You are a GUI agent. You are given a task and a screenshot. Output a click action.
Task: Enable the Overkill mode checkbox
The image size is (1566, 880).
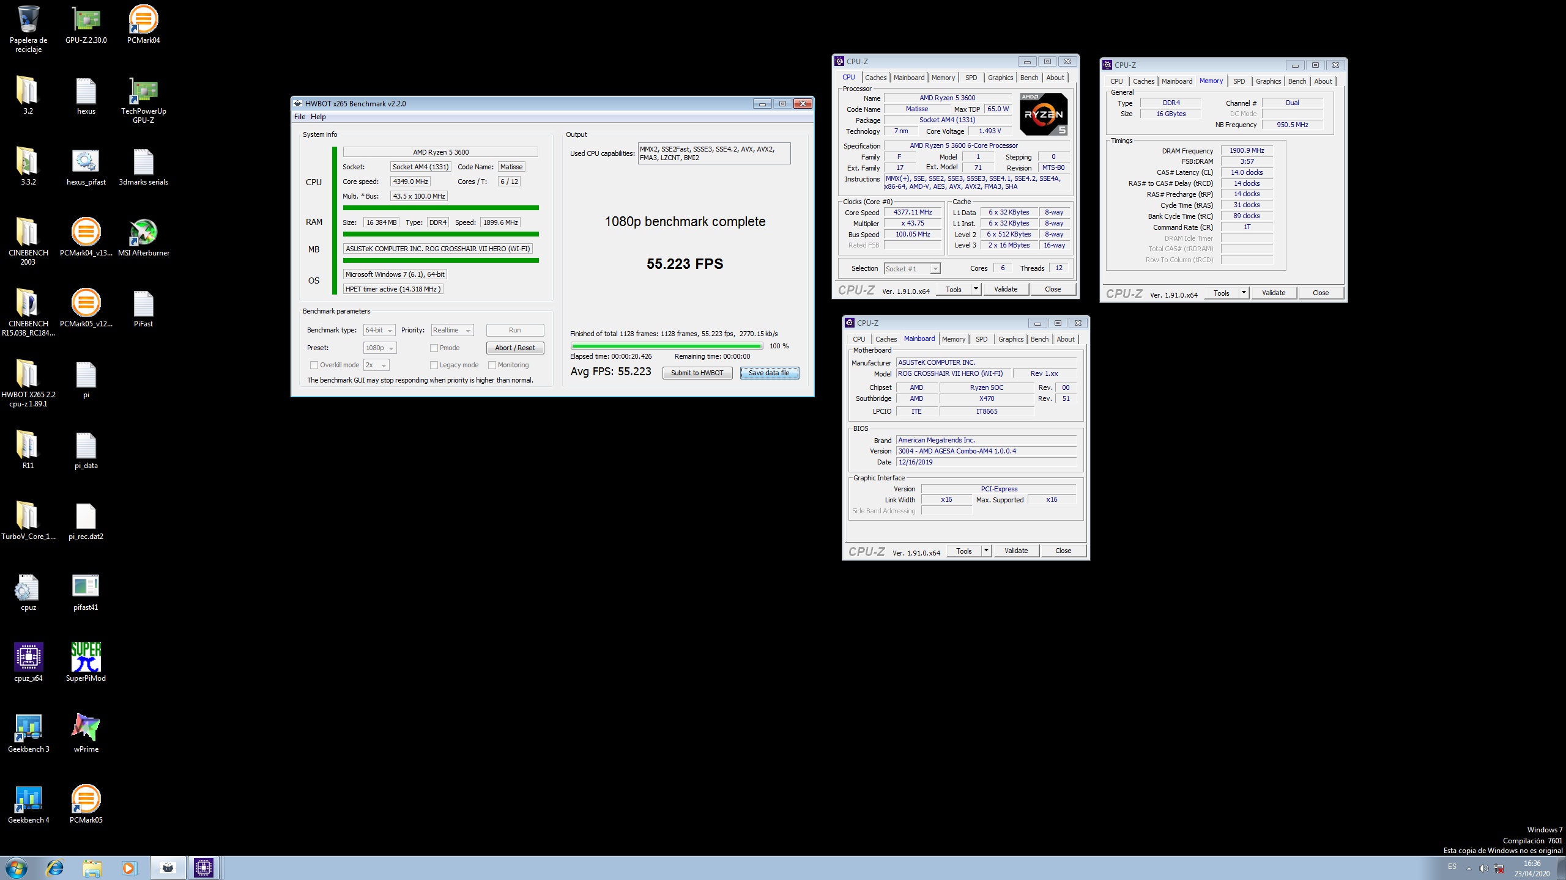[314, 365]
